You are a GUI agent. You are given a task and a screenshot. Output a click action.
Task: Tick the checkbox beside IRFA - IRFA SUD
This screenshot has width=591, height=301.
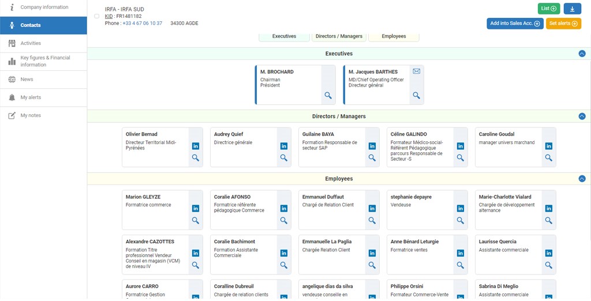click(97, 16)
